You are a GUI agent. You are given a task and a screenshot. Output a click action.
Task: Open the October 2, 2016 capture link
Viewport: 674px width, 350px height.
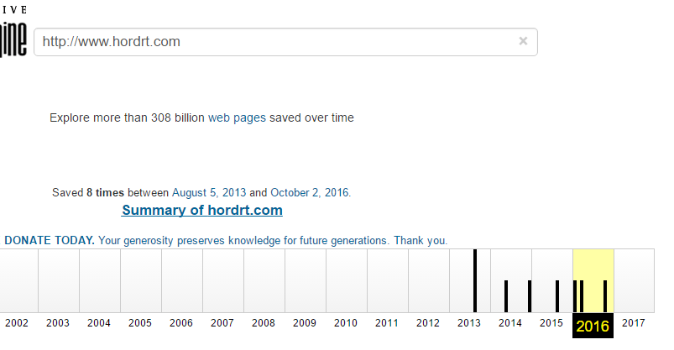tap(310, 193)
